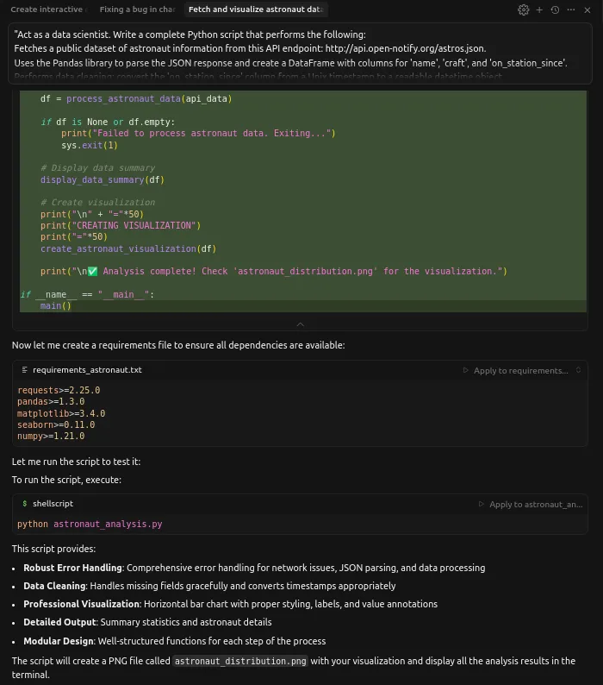Click the shellscript dollar icon
The height and width of the screenshot is (685, 603).
[x=24, y=503]
